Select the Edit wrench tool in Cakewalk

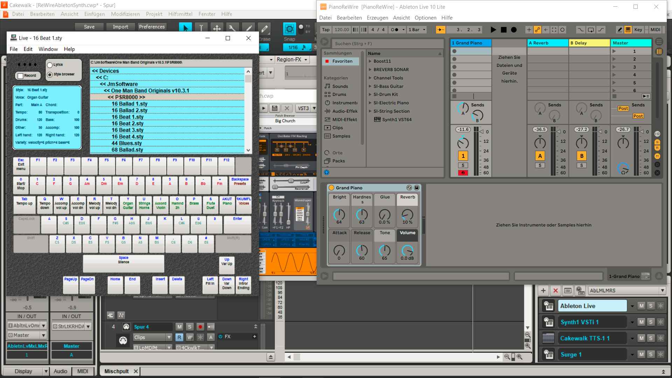point(232,28)
